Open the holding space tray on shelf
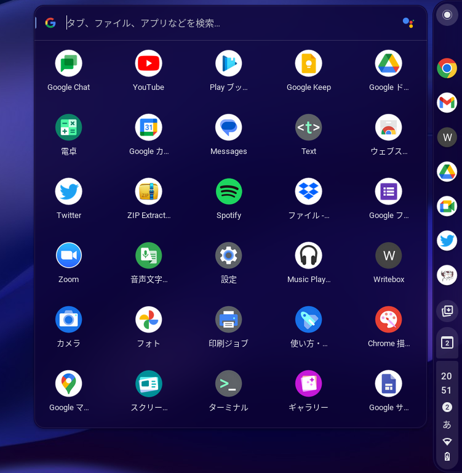 (447, 310)
